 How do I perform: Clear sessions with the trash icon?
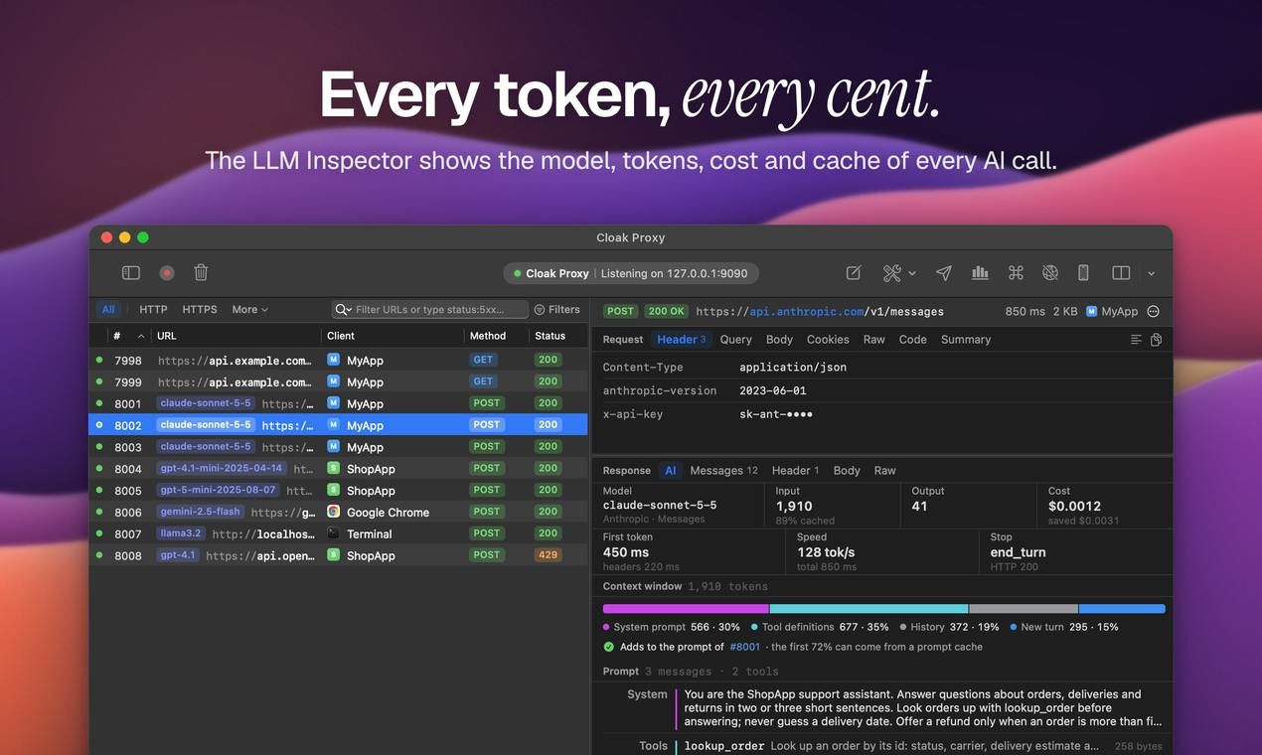[x=201, y=272]
